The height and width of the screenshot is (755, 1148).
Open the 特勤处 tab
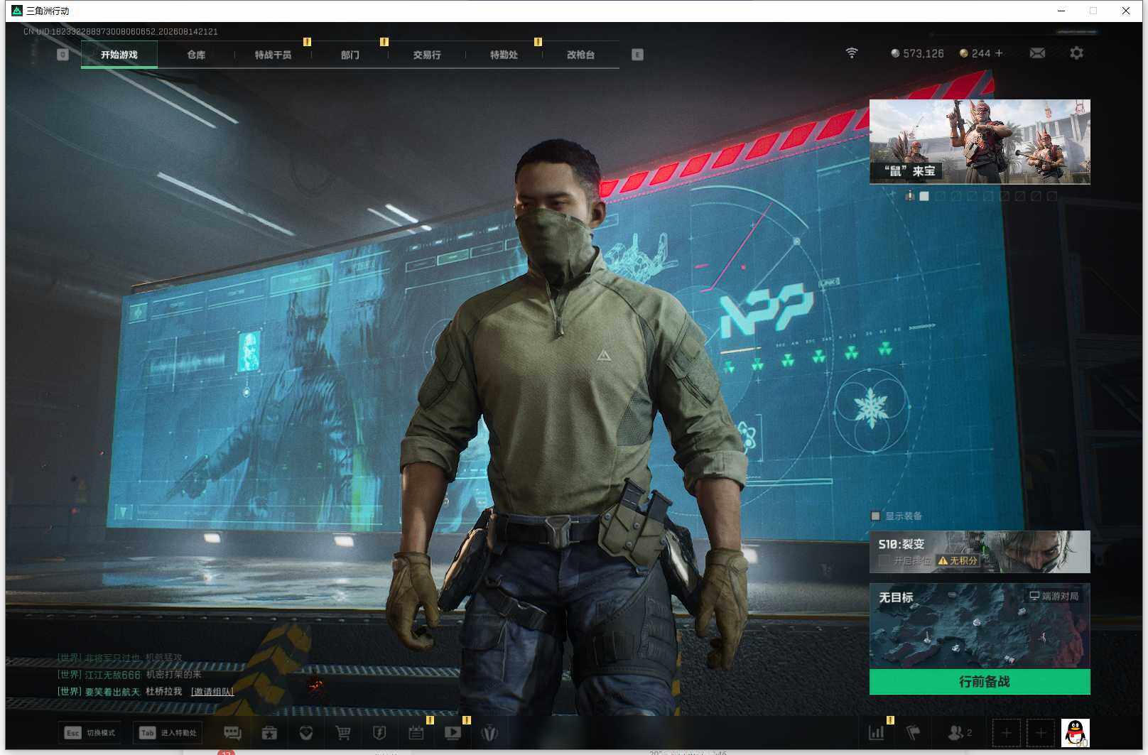(x=504, y=55)
